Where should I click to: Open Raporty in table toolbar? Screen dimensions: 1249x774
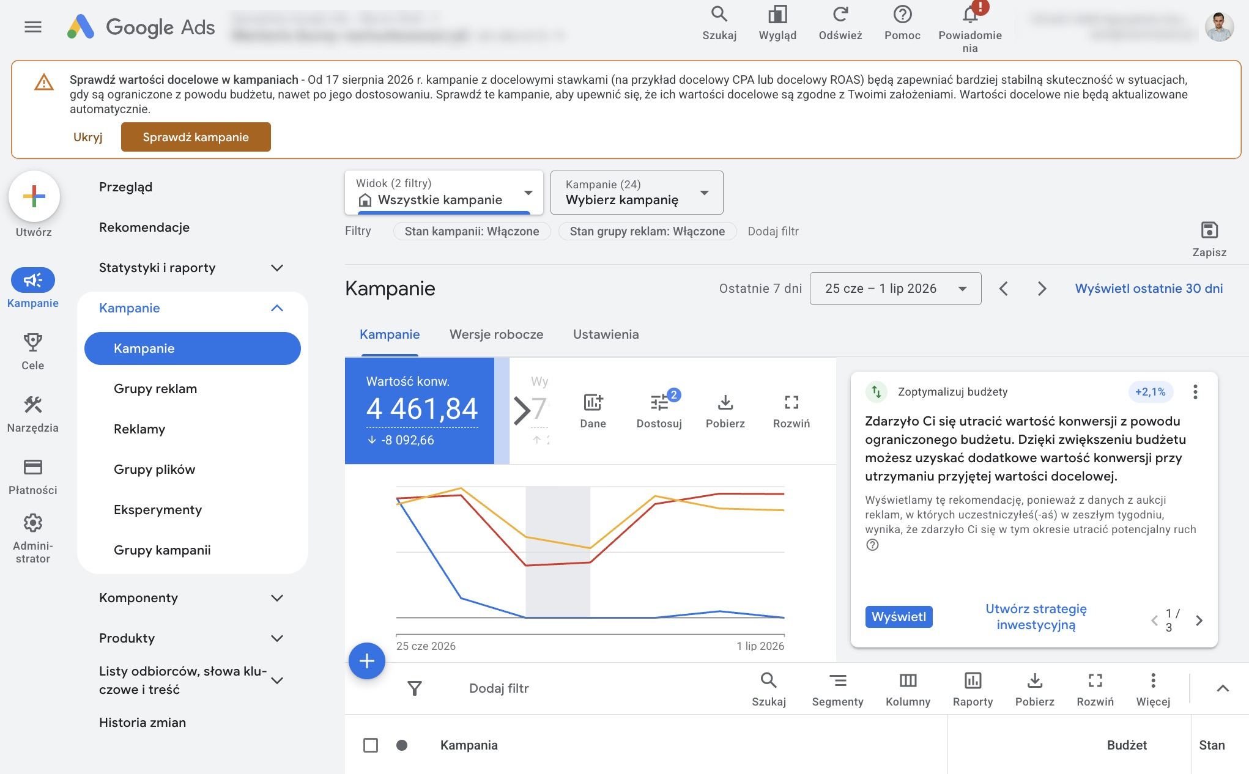click(973, 689)
